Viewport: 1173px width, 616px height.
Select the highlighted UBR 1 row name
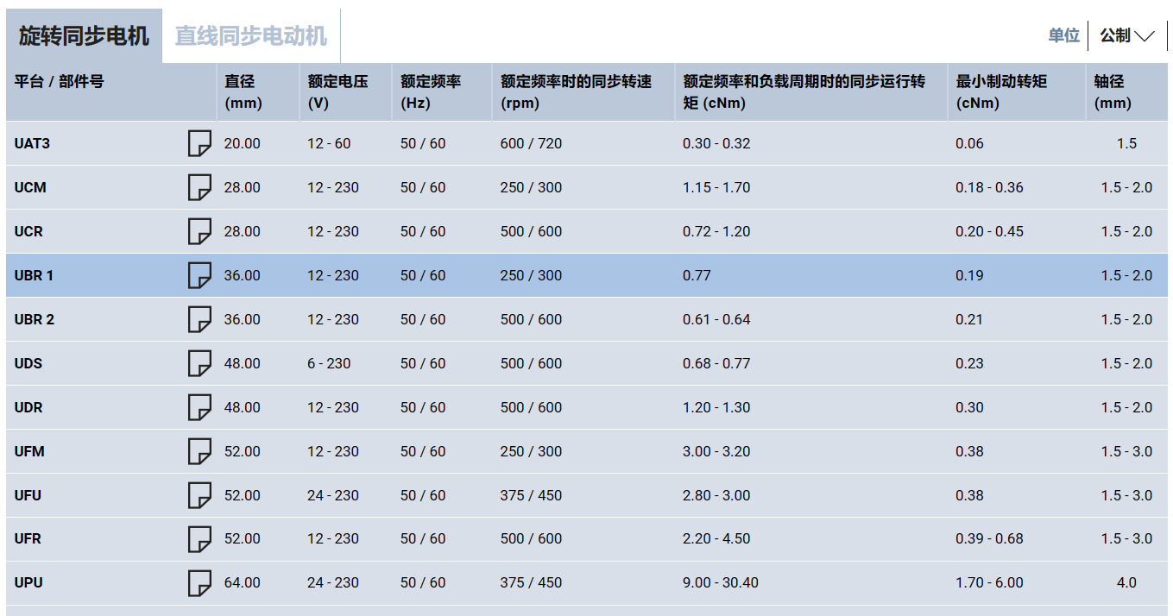pos(34,275)
